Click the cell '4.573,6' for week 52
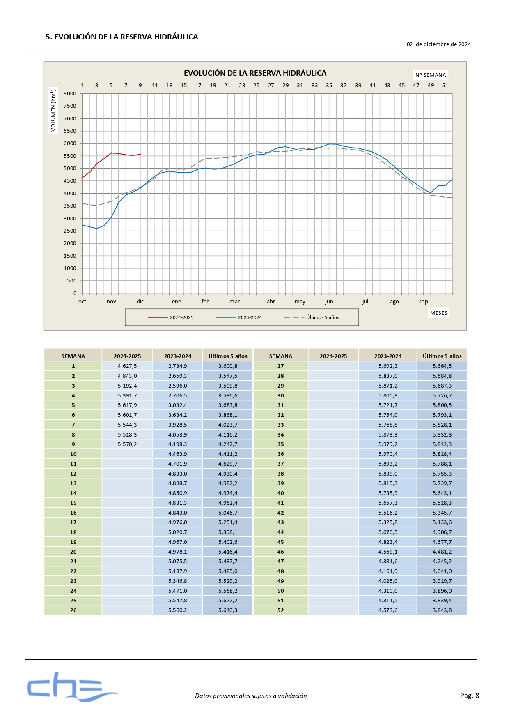Image resolution: width=509 pixels, height=721 pixels. click(x=388, y=610)
